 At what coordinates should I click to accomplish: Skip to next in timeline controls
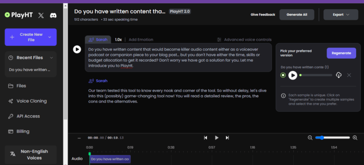[228, 138]
